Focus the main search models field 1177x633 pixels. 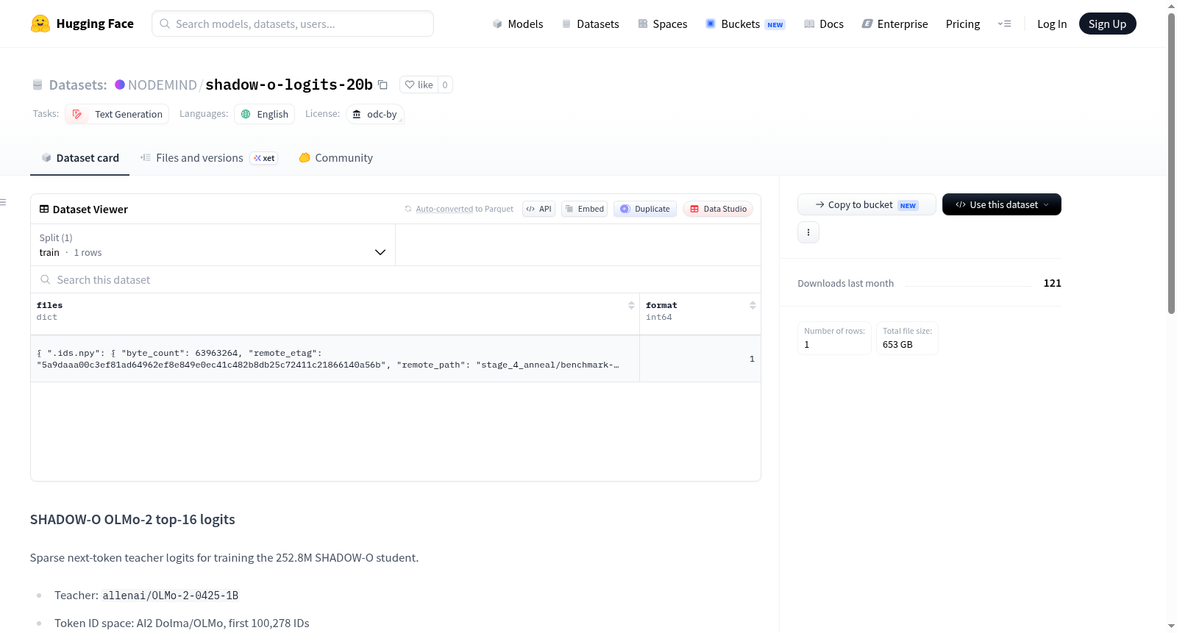[293, 24]
